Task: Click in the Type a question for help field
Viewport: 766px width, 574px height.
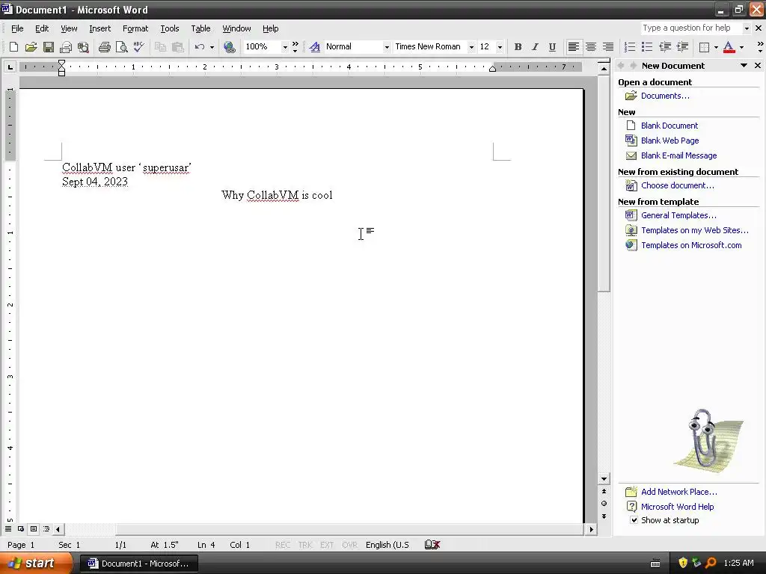Action: (x=690, y=28)
